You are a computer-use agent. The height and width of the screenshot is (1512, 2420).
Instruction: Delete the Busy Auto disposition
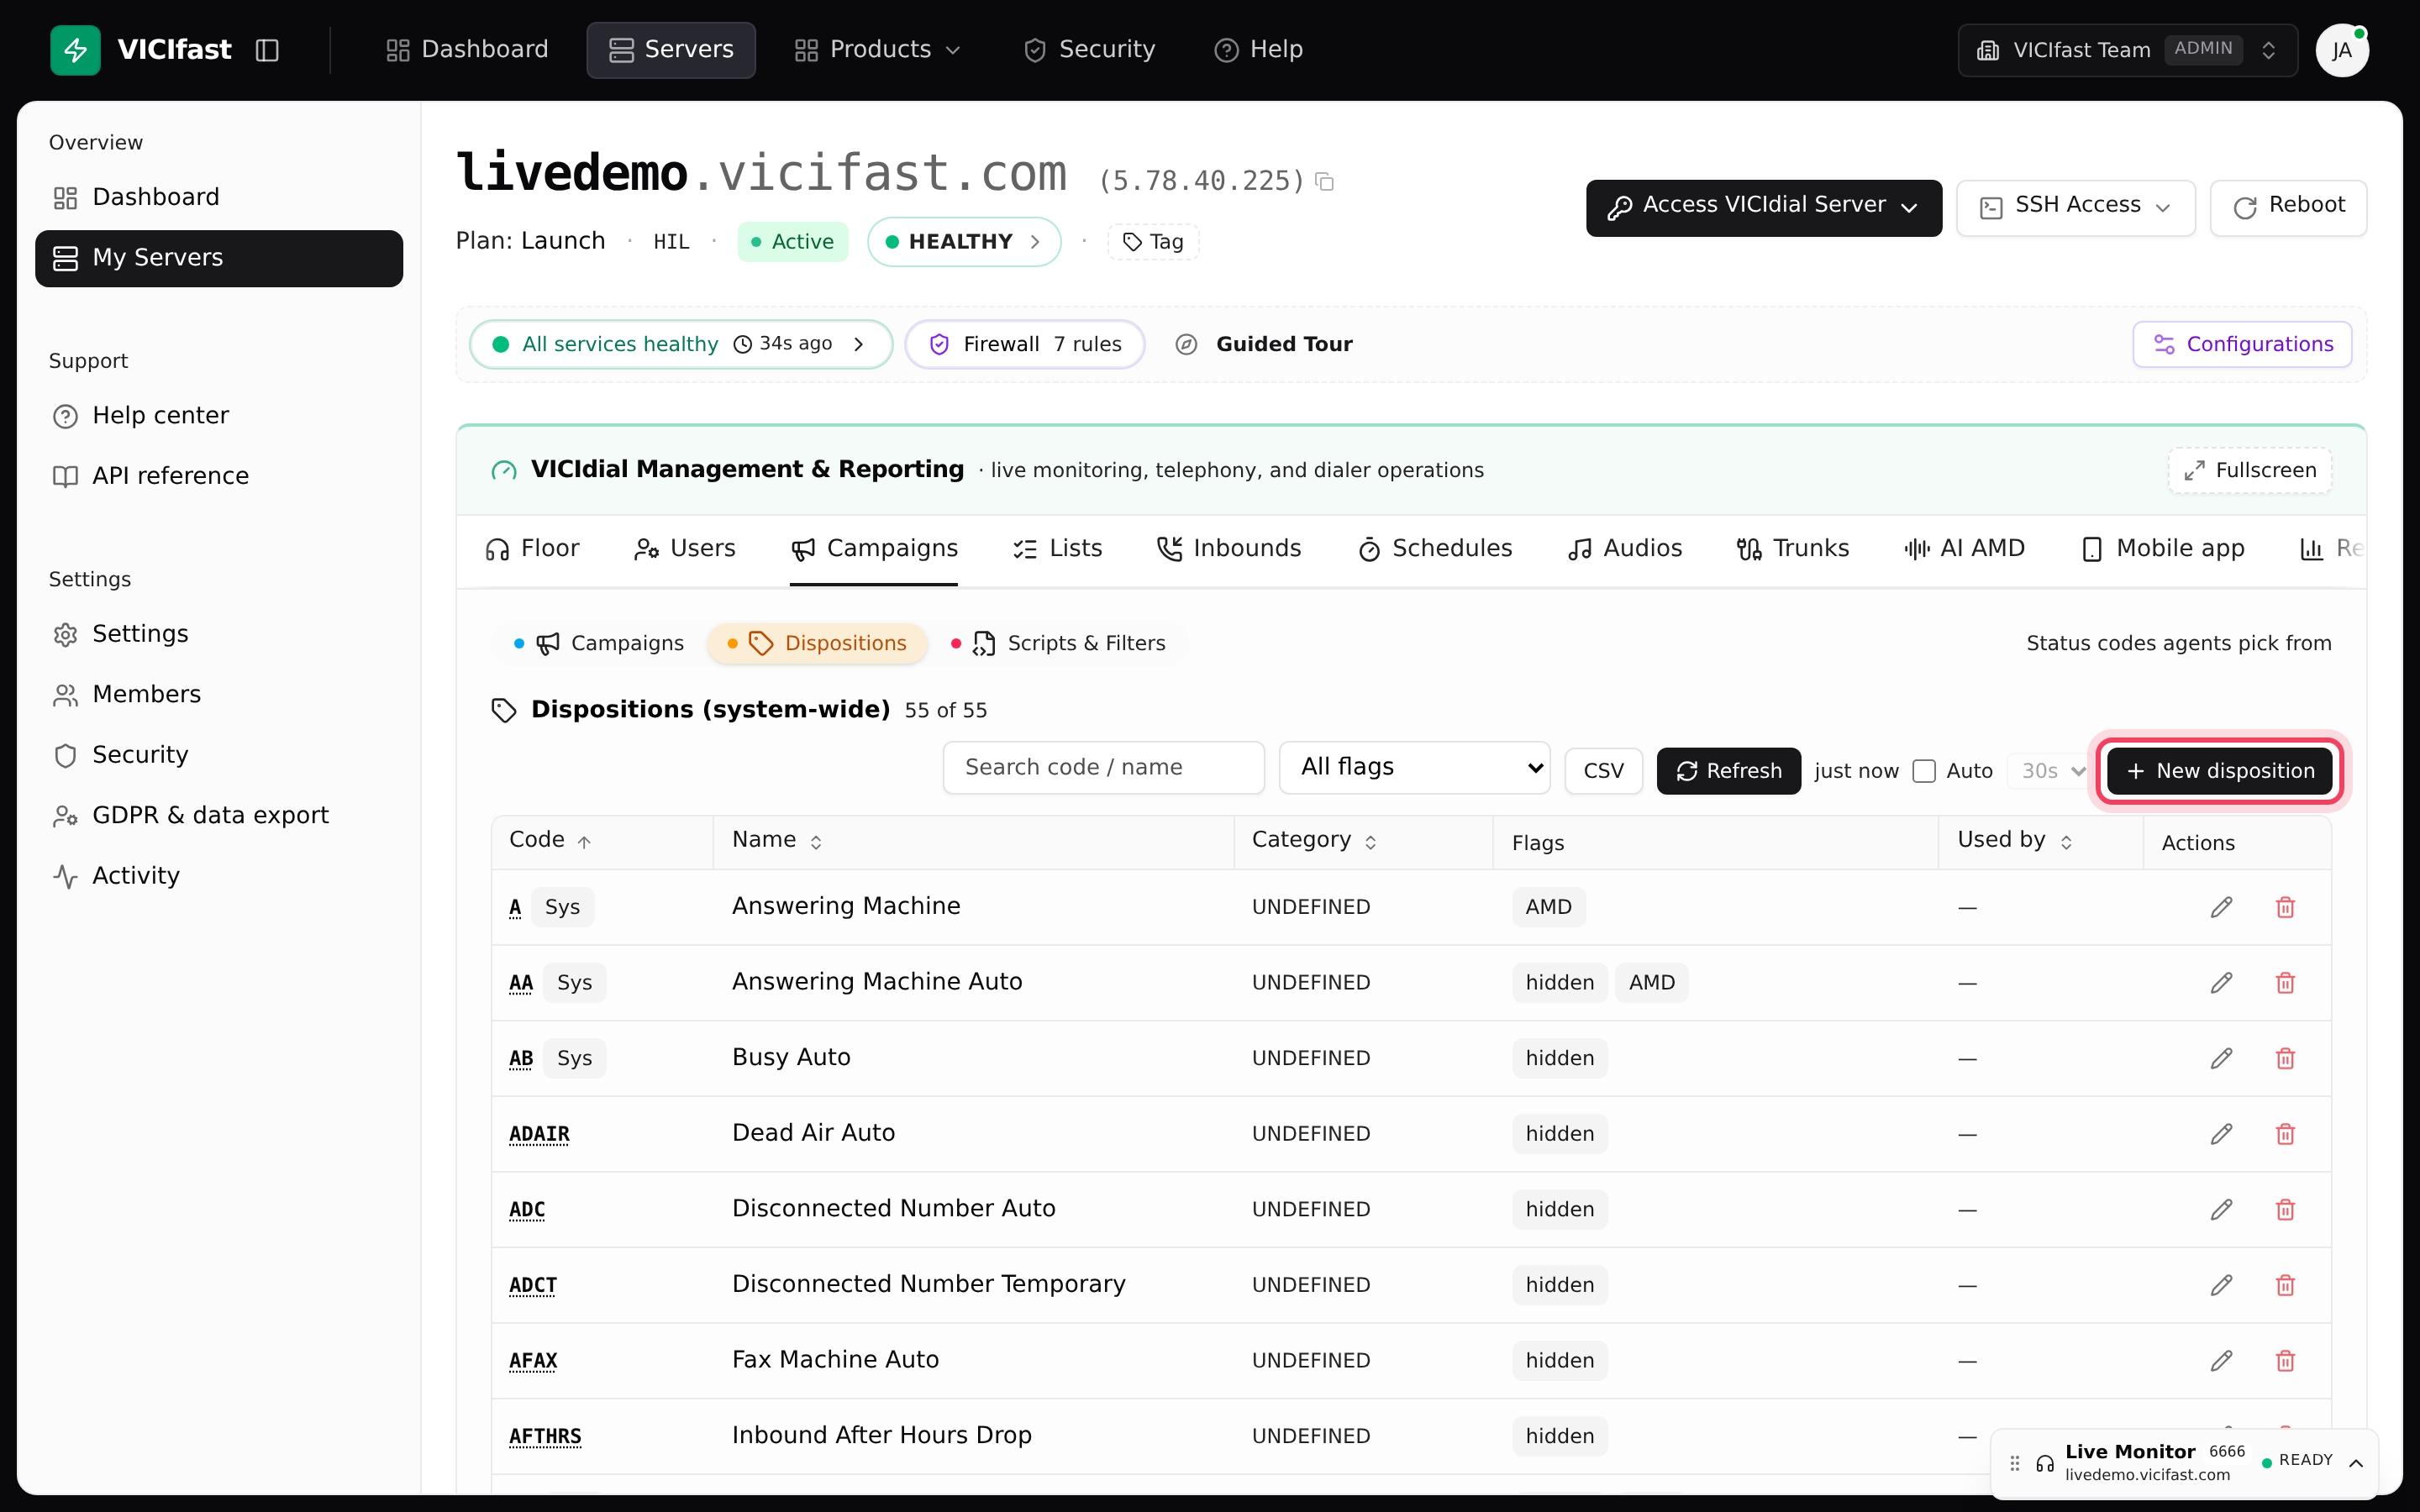(x=2285, y=1058)
